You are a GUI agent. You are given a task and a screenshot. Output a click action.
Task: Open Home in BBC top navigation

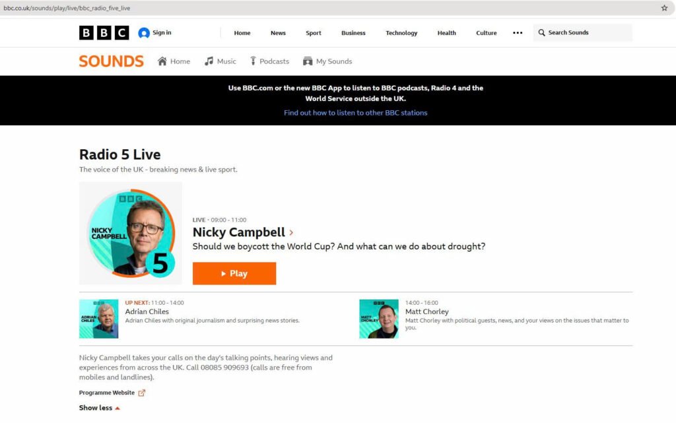(242, 33)
